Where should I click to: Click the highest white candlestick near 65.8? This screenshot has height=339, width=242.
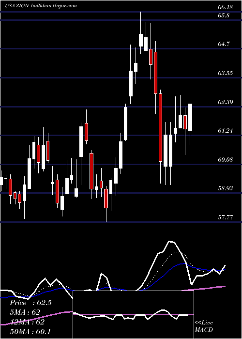coord(141,40)
